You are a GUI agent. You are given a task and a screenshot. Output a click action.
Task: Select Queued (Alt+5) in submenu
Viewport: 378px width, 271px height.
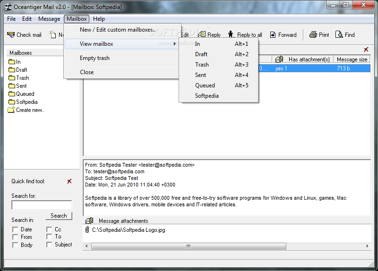(x=219, y=85)
